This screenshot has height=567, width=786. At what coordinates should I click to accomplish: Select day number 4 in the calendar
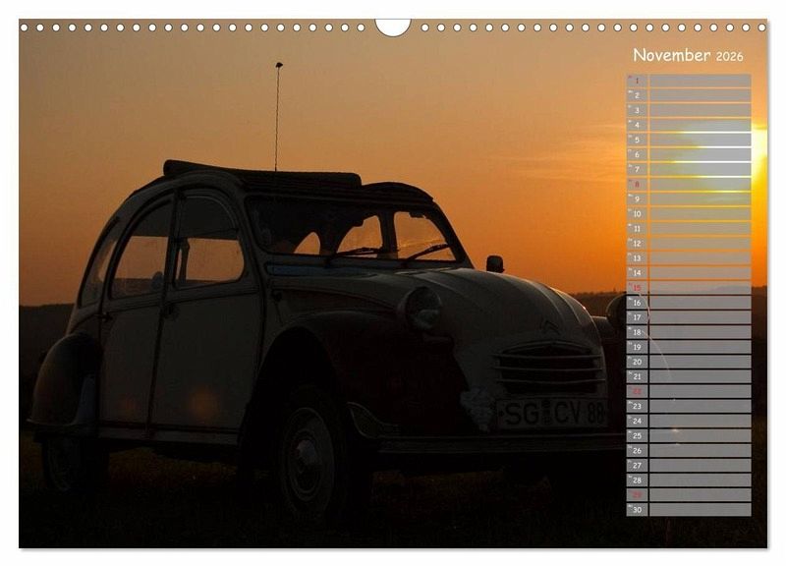(637, 125)
